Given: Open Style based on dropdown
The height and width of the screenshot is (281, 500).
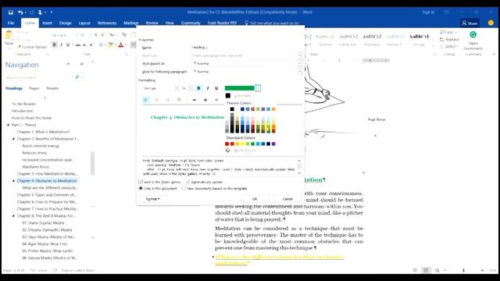Looking at the screenshot, I should (x=299, y=63).
